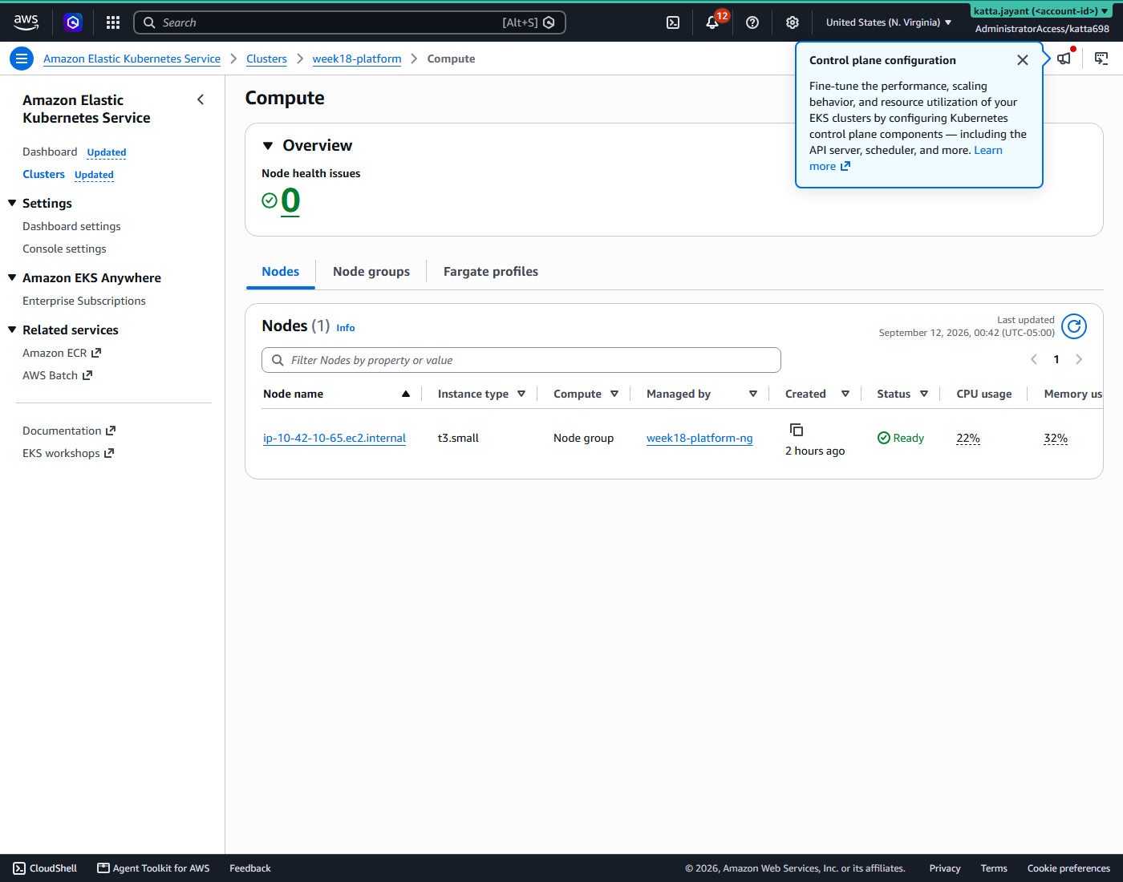The image size is (1123, 882).
Task: Collapse the Settings sidebar section
Action: (12, 203)
